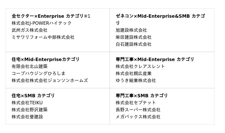Viewport: 225px width, 133px height.
Task: Click on ゆうき総業株式会社
Action: [x=136, y=80]
